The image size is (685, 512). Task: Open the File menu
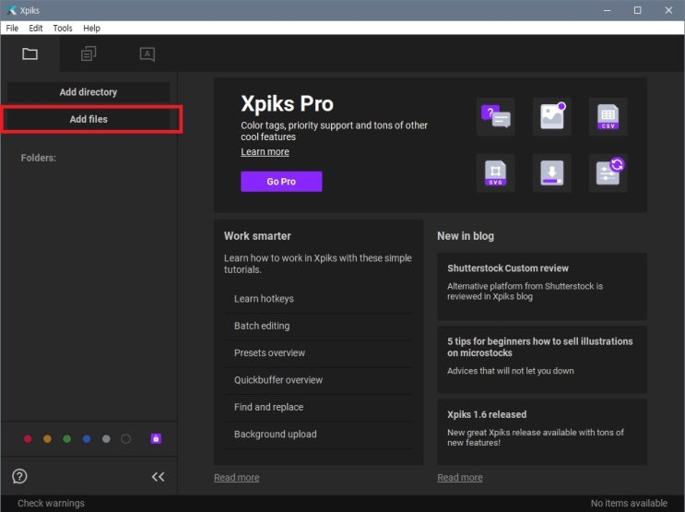(x=12, y=28)
